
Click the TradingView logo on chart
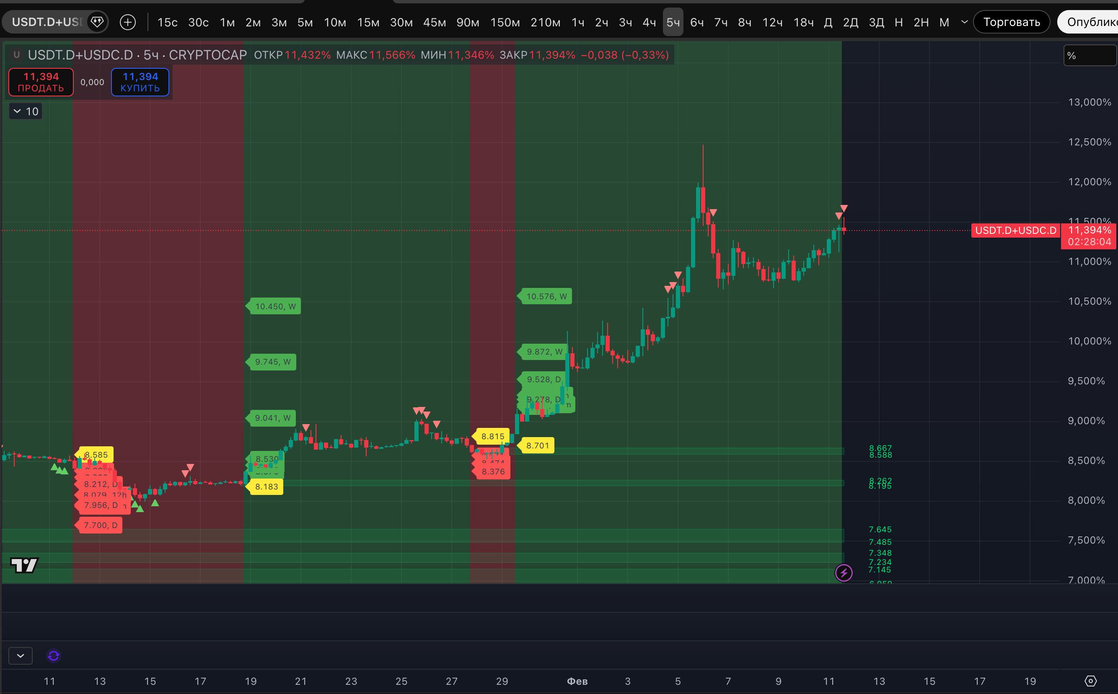click(24, 565)
